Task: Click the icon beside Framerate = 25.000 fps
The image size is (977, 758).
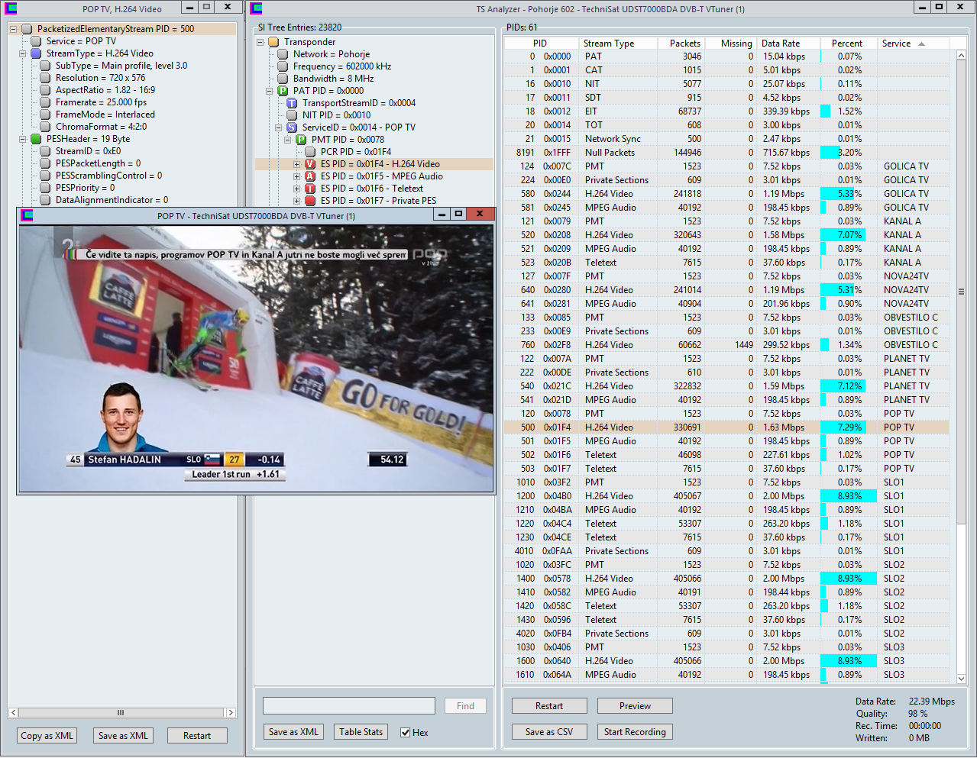Action: (x=45, y=102)
